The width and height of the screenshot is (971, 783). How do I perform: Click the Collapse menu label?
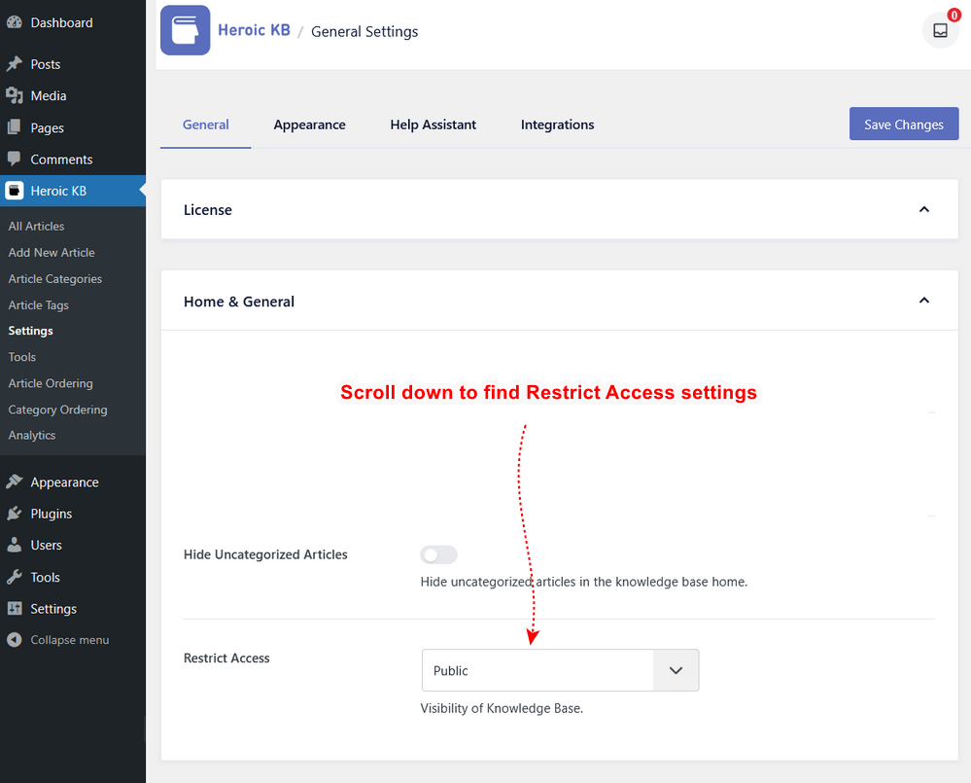click(x=70, y=640)
